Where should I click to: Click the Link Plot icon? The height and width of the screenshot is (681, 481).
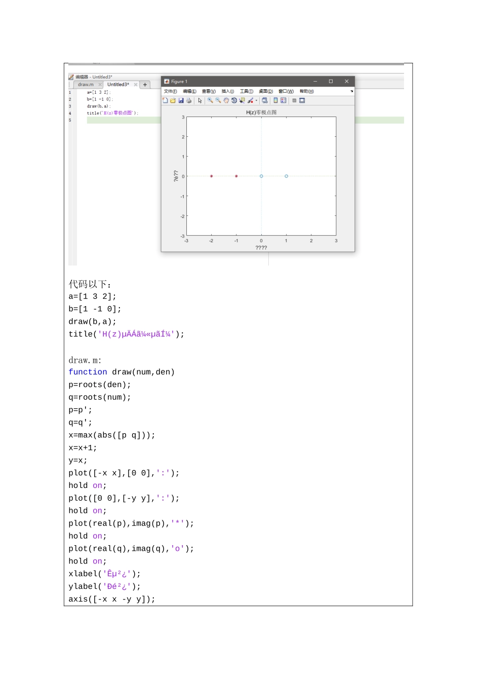tap(265, 100)
